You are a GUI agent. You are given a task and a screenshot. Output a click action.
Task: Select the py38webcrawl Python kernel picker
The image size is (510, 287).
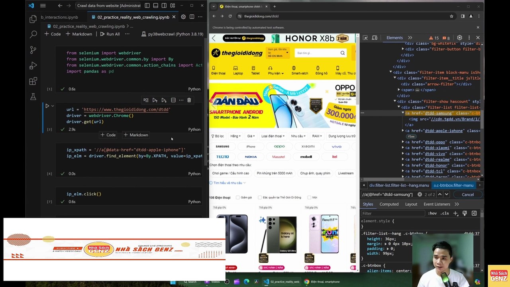pos(172,34)
